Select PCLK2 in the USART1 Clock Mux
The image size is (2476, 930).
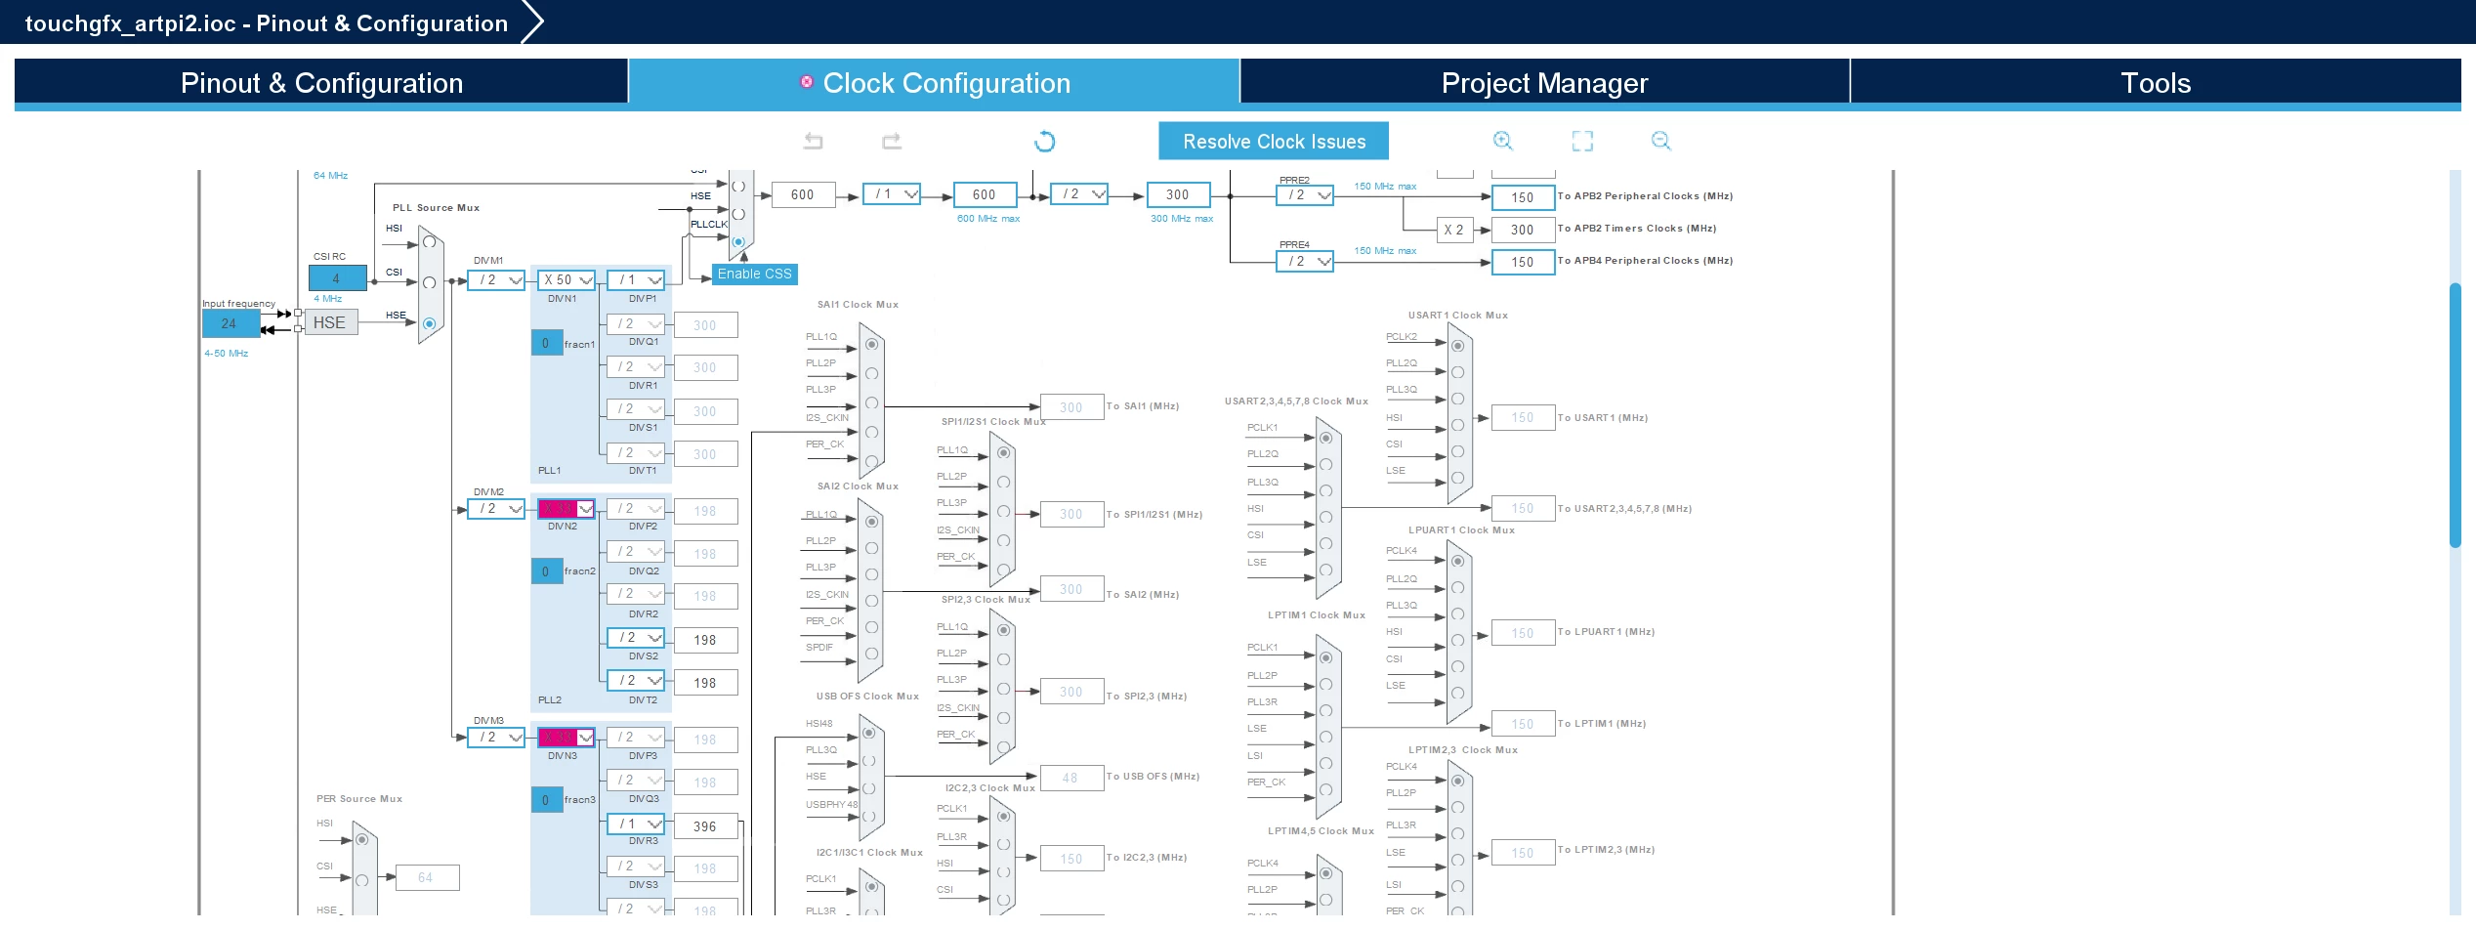click(1457, 346)
